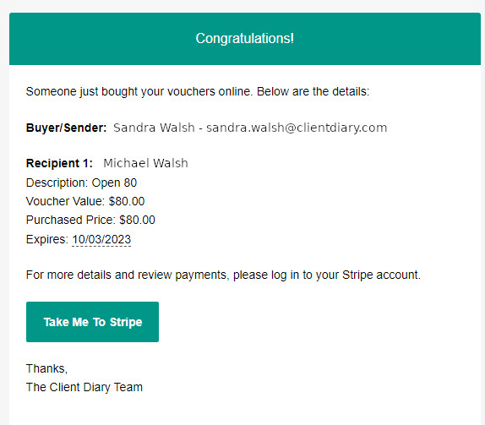The width and height of the screenshot is (485, 425).
Task: Select the recipient name Michael Walsh
Action: (x=145, y=163)
